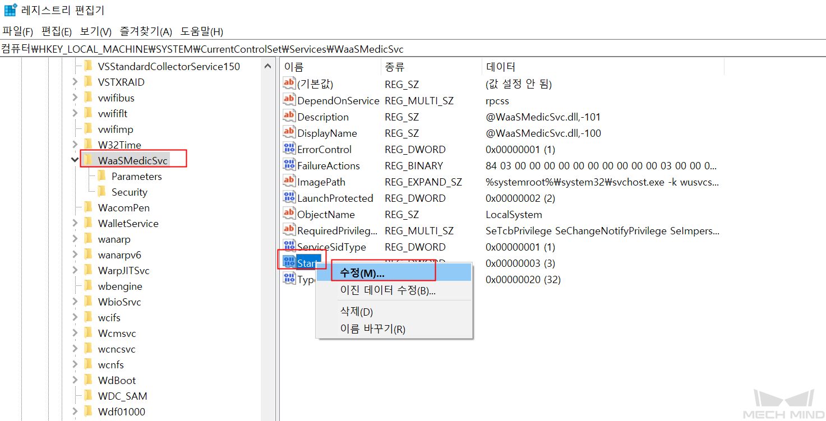
Task: Select the wcnfs key
Action: tap(111, 364)
